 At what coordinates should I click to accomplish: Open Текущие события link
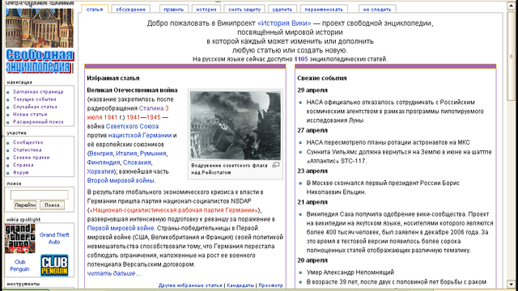34,99
